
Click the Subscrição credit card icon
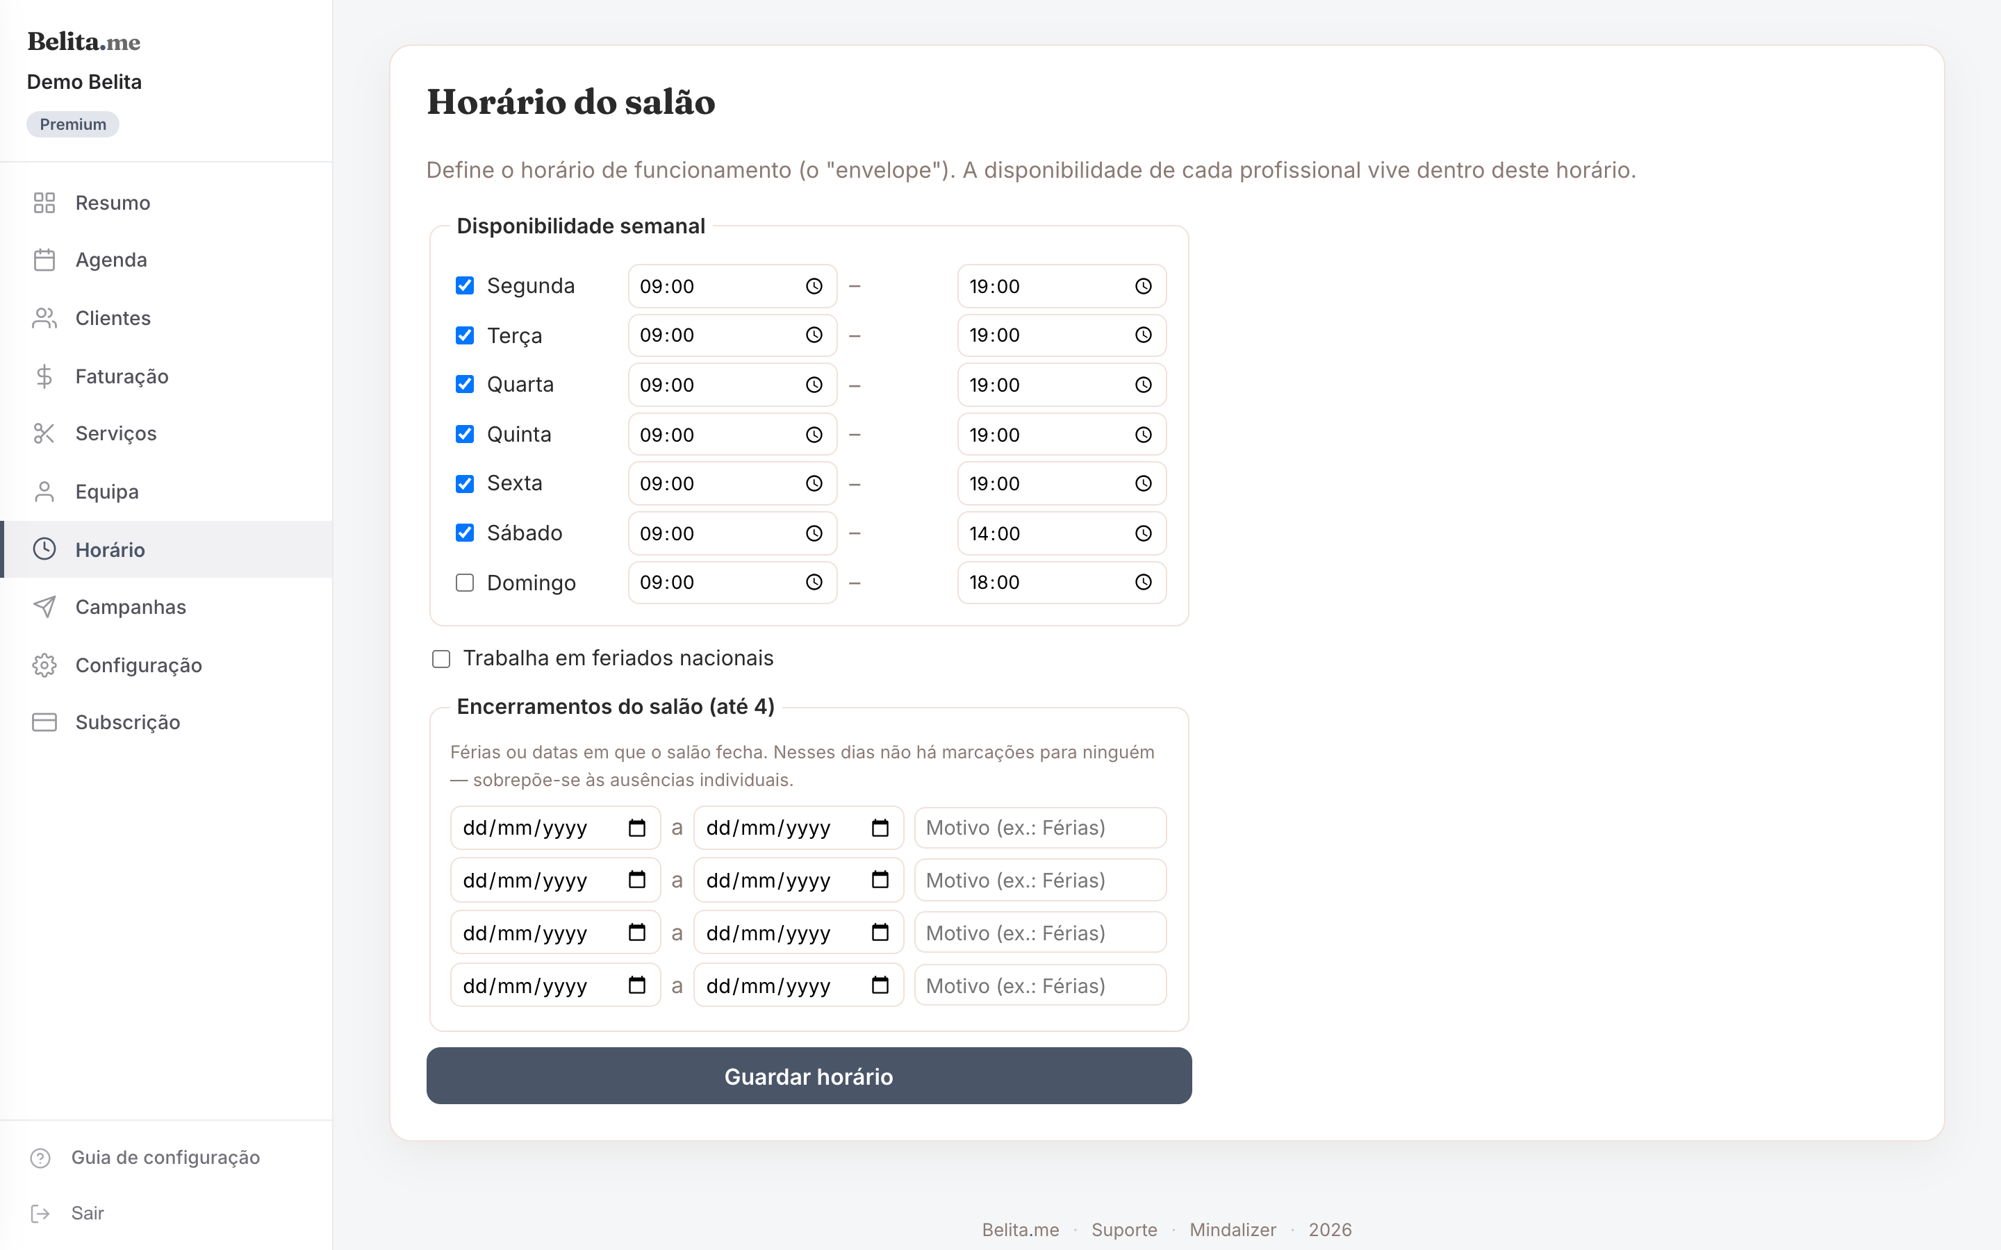click(44, 722)
